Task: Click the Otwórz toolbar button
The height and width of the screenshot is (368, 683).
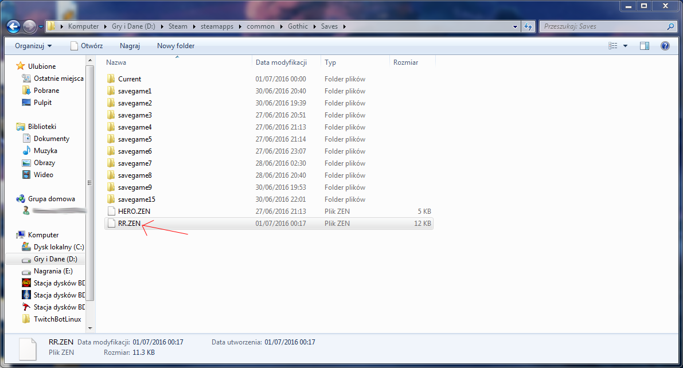Action: 87,46
